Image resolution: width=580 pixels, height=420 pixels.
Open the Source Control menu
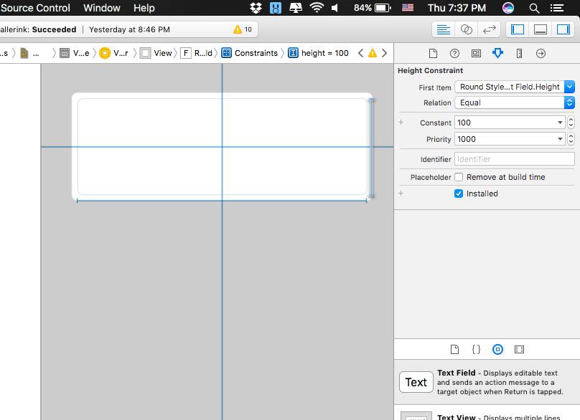35,8
